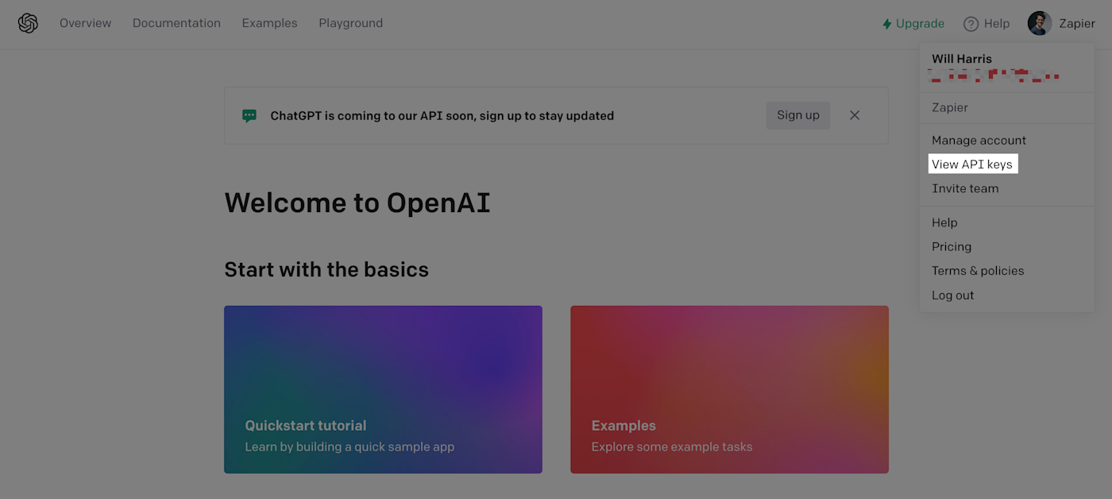
Task: Click the user avatar photo
Action: 1040,24
